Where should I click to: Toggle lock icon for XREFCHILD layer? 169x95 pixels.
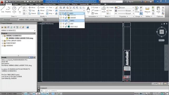[66, 26]
